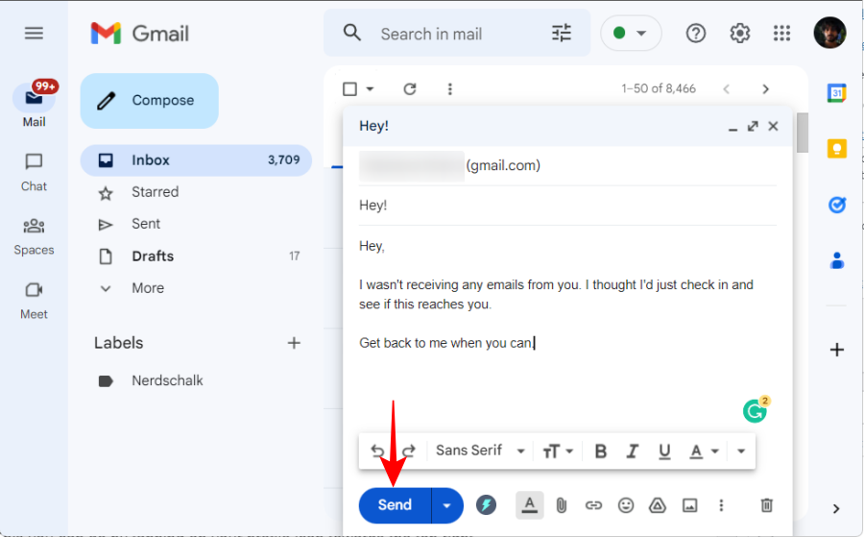
Task: Click the Compose button
Action: [150, 101]
